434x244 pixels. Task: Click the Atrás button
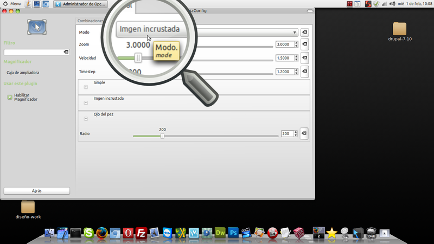pos(37,191)
